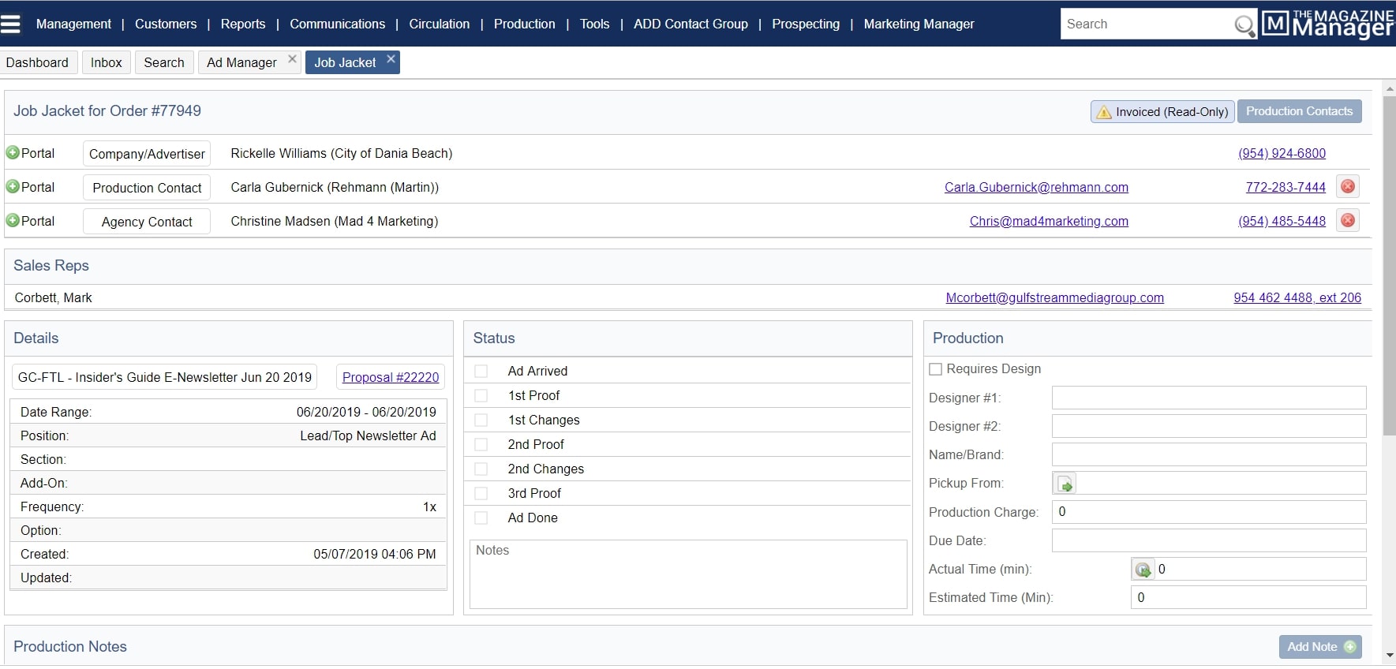This screenshot has width=1396, height=669.
Task: Click the Add Note button
Action: click(1319, 647)
